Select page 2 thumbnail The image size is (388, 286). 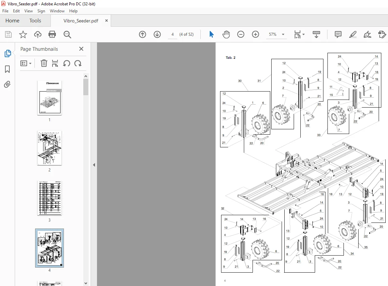pos(50,148)
